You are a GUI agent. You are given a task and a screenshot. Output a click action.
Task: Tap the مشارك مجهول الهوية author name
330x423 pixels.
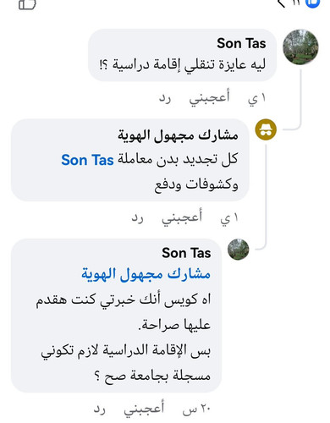(178, 135)
